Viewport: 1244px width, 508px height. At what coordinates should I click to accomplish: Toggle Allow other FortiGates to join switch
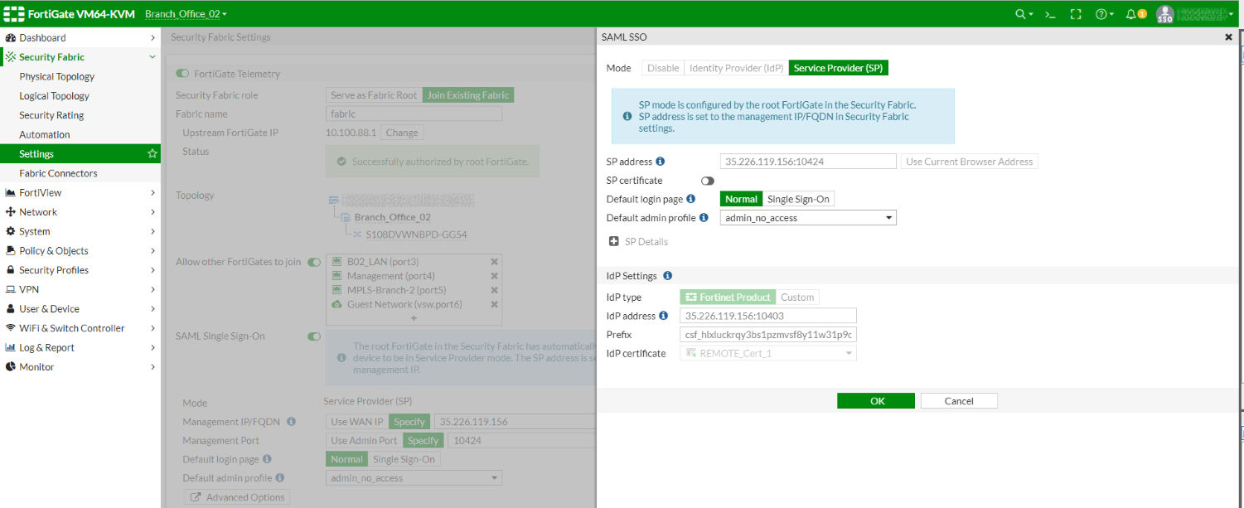[x=314, y=262]
